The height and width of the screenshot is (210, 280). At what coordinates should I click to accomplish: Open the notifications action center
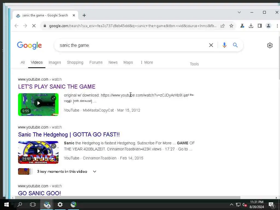pyautogui.click(x=271, y=205)
